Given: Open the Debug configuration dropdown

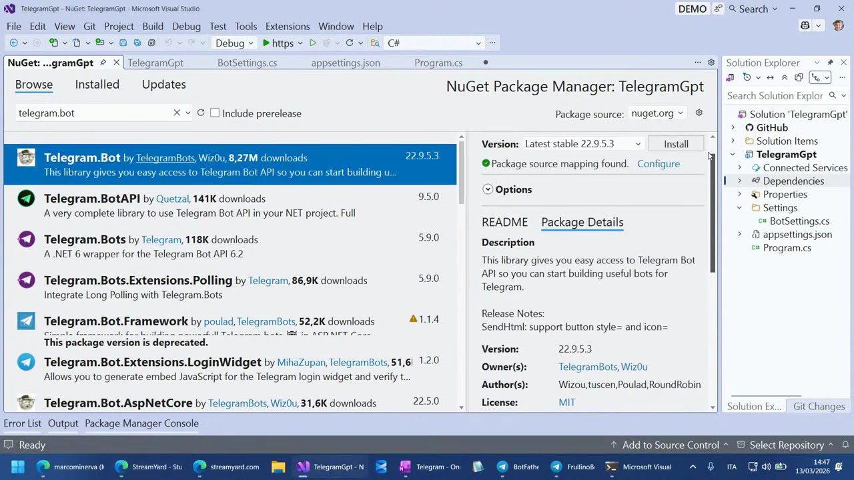Looking at the screenshot, I should coord(234,43).
